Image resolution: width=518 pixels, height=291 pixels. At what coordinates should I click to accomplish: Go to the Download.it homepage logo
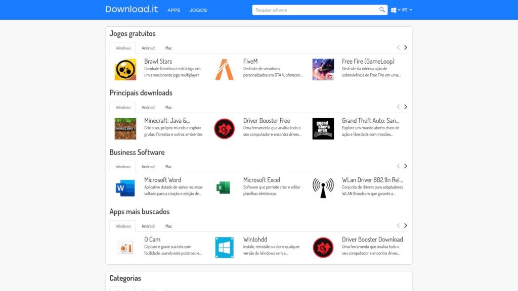pos(132,9)
